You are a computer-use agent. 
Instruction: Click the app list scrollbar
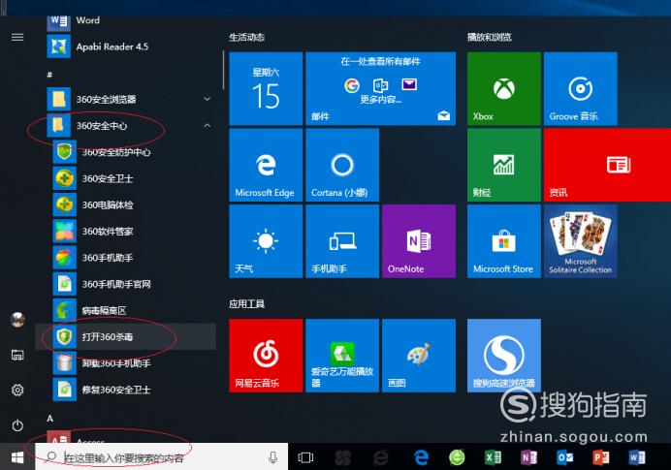click(x=223, y=71)
